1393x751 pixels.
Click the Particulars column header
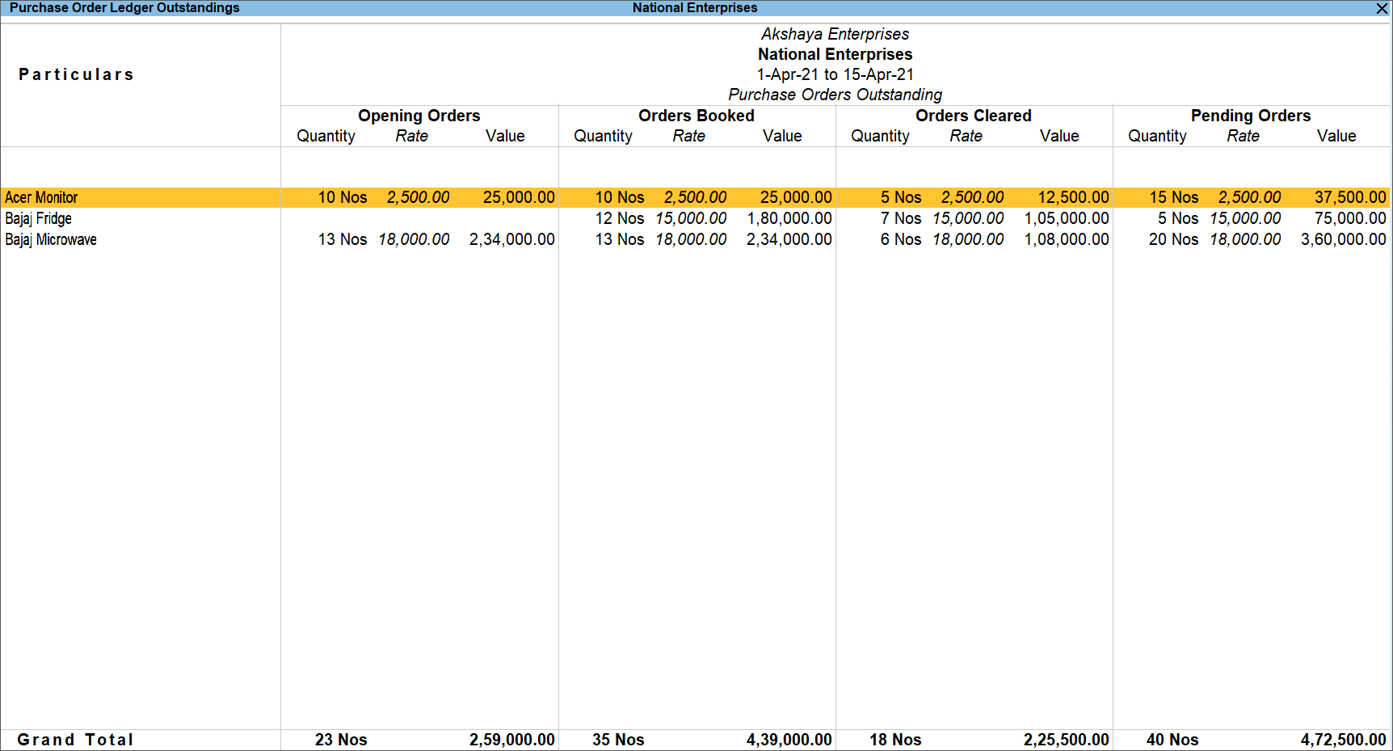(76, 74)
